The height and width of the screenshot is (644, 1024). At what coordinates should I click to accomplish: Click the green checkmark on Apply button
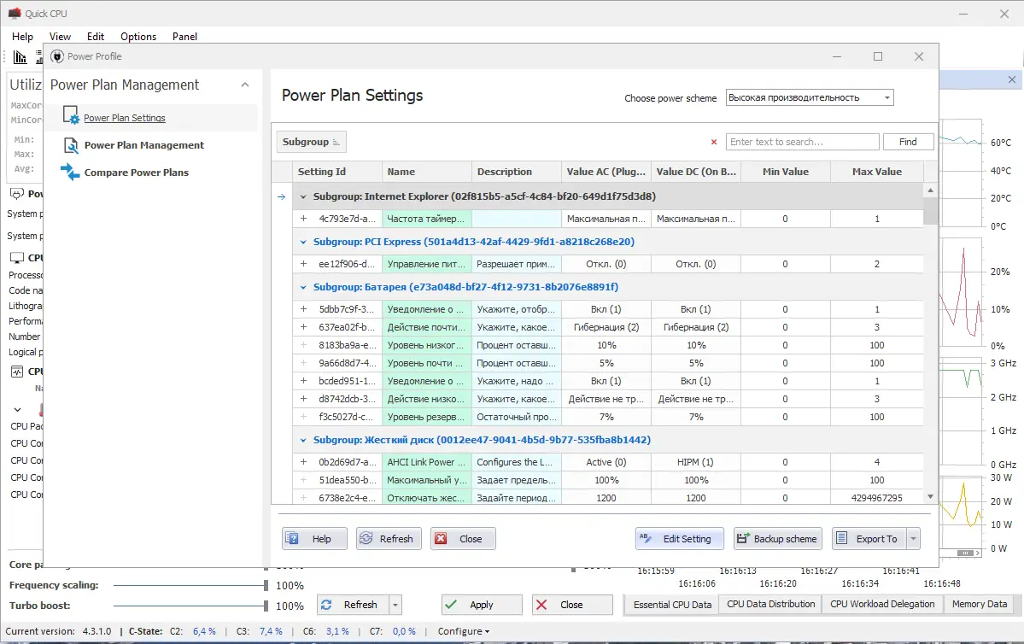coord(451,605)
